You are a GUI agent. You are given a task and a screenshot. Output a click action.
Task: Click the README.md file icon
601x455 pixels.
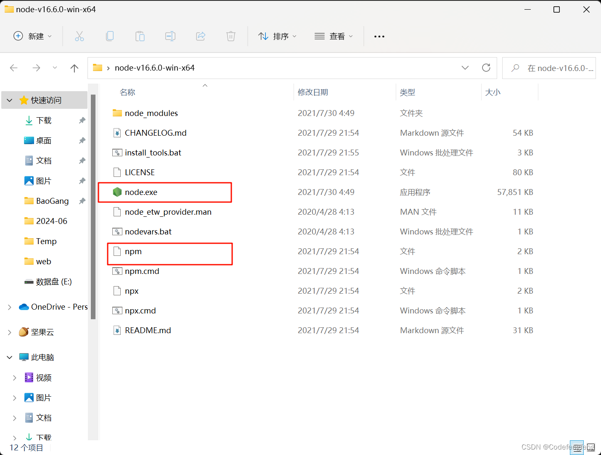point(117,331)
